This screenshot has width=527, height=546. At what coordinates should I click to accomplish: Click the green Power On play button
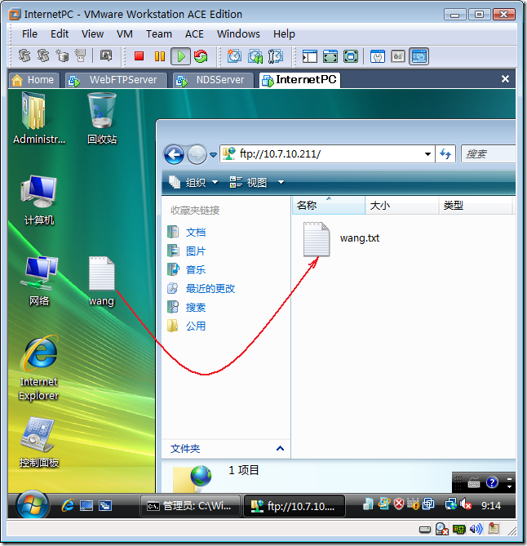pos(180,56)
